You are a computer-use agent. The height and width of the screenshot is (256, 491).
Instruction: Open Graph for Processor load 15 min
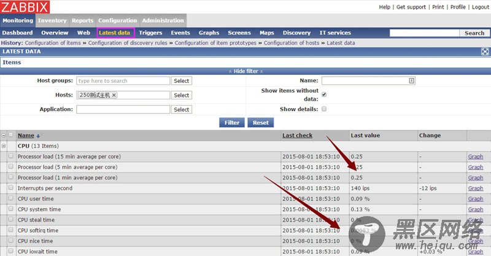(x=476, y=157)
